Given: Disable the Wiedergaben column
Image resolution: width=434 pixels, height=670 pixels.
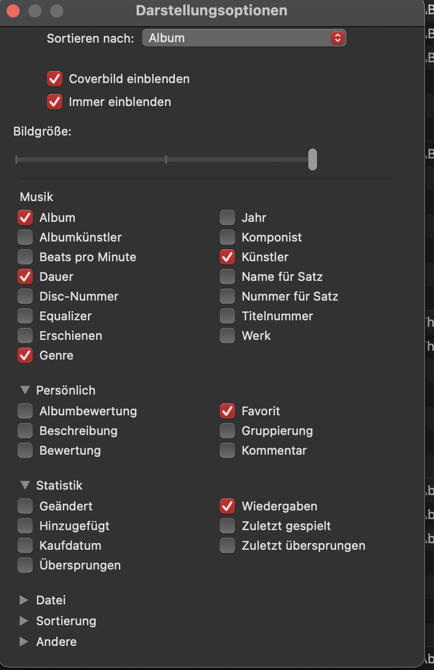Looking at the screenshot, I should pyautogui.click(x=227, y=506).
